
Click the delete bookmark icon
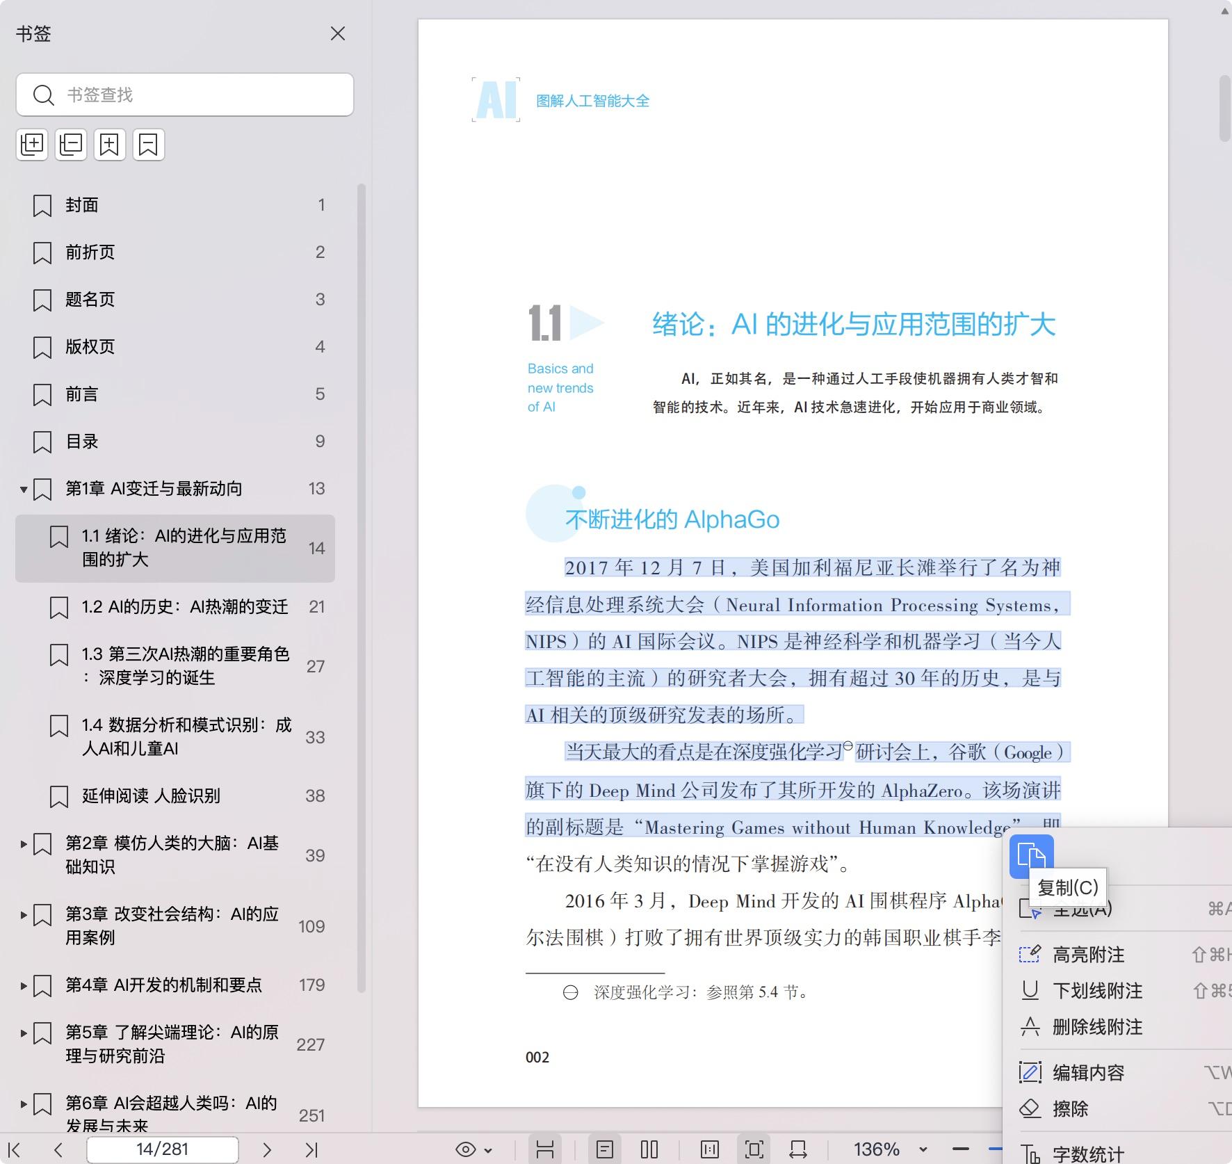pos(148,145)
